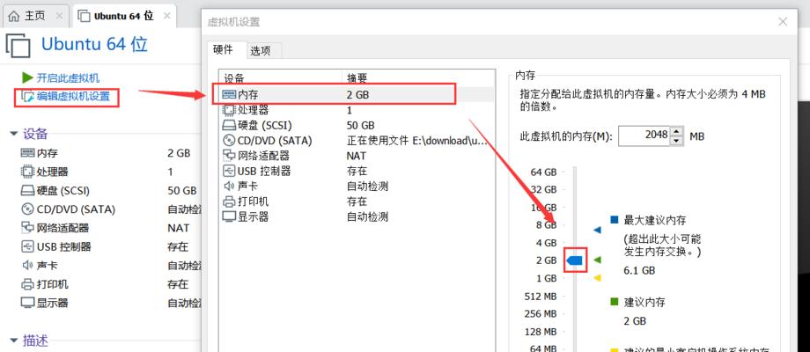Click the hard disk icon in left 设备 list
The width and height of the screenshot is (810, 352).
point(27,191)
